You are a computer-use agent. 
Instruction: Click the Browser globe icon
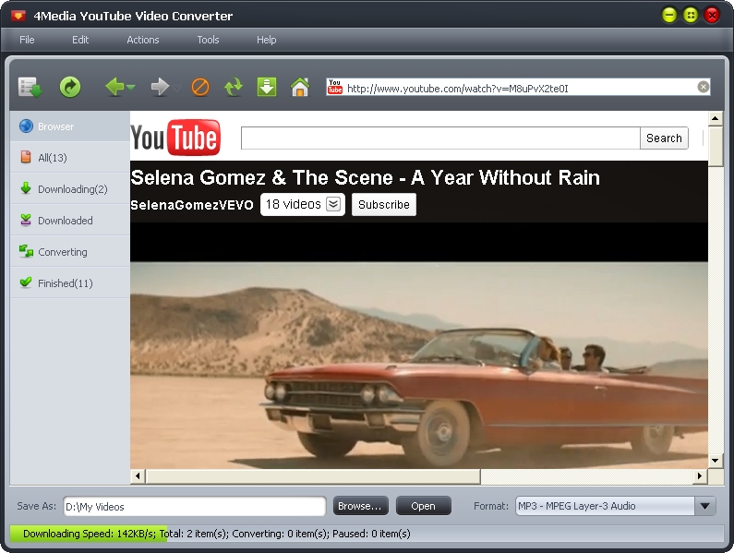pos(26,126)
